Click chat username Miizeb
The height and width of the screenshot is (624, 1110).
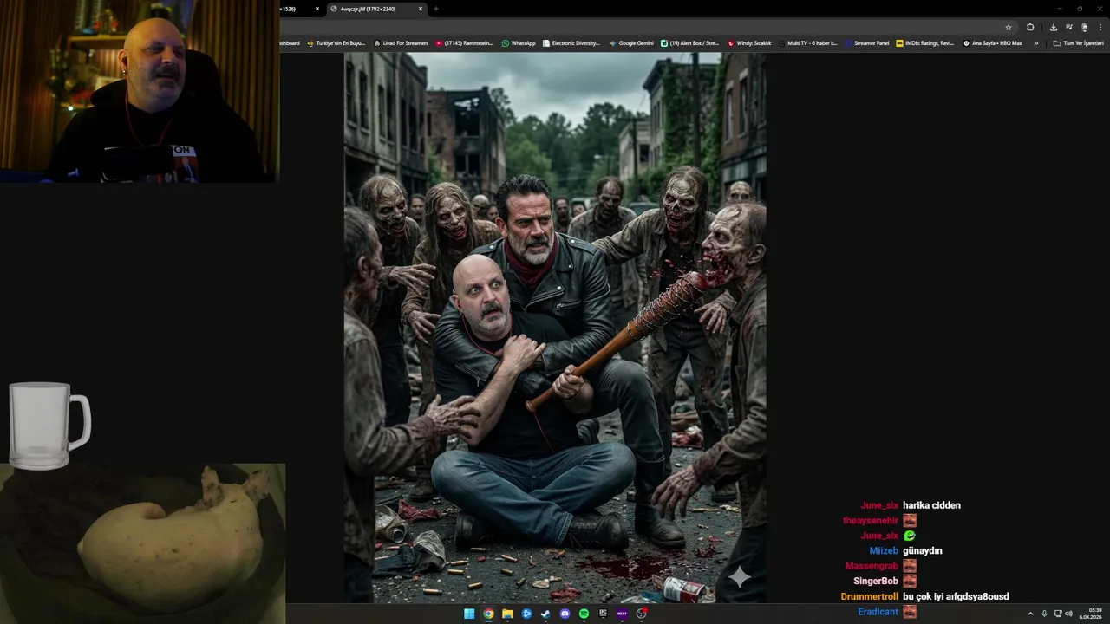884,551
